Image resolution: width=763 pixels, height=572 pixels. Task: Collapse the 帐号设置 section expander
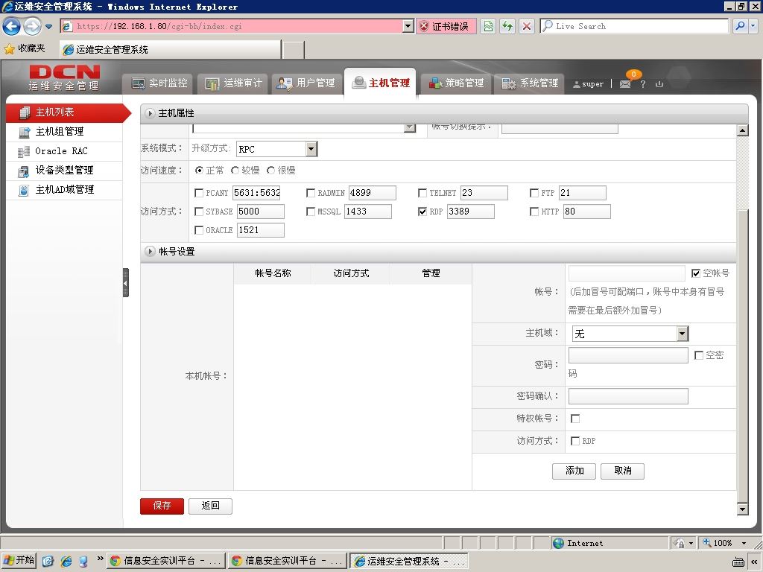(x=150, y=252)
